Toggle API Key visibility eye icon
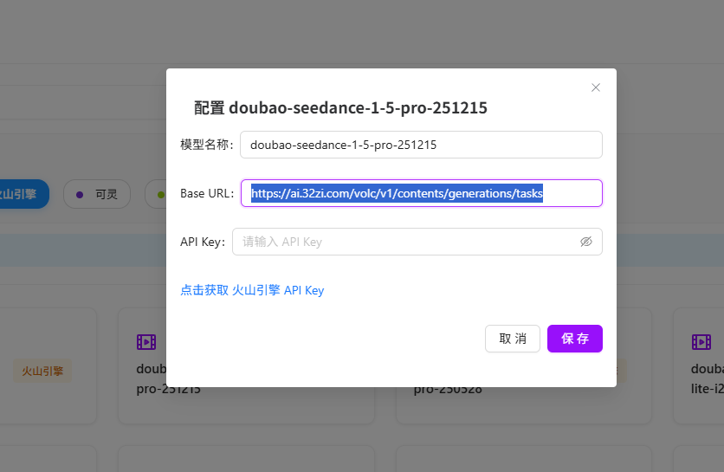Viewport: 724px width, 472px height. point(586,242)
